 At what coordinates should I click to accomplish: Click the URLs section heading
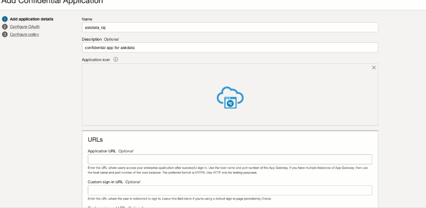point(95,140)
